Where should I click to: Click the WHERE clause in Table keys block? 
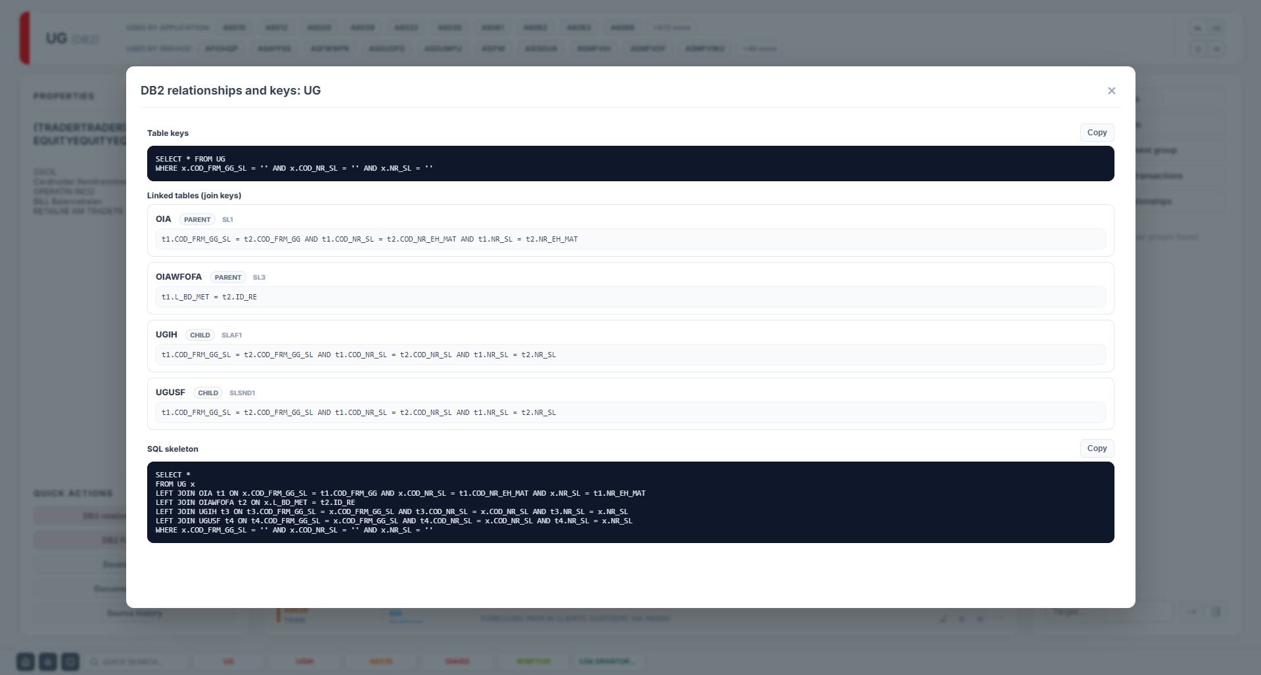pyautogui.click(x=294, y=168)
